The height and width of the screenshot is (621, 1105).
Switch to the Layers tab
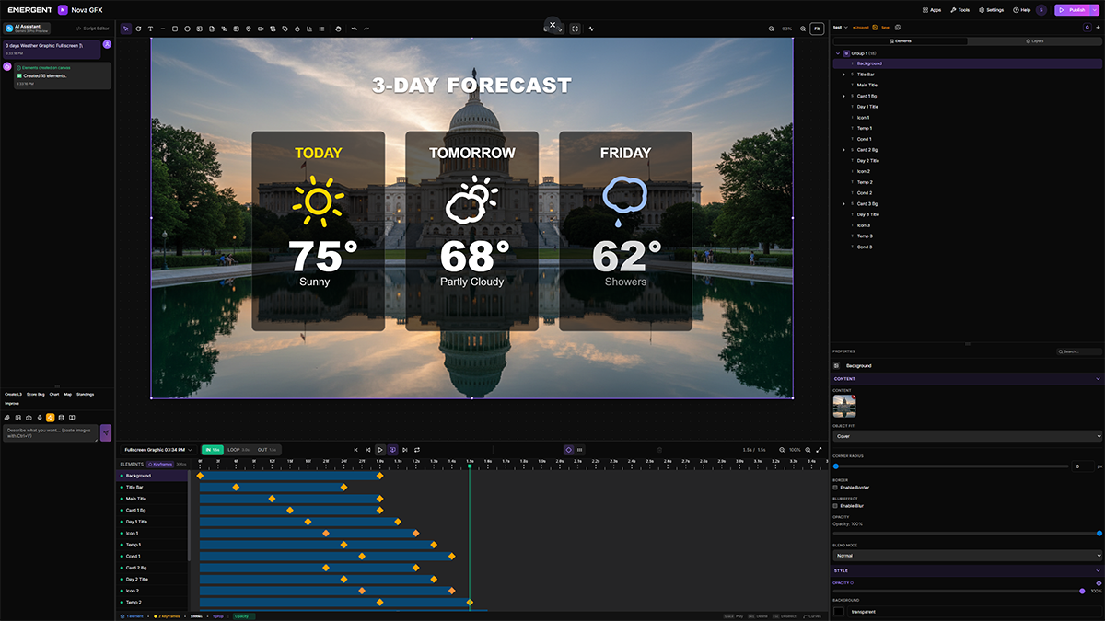(1034, 41)
